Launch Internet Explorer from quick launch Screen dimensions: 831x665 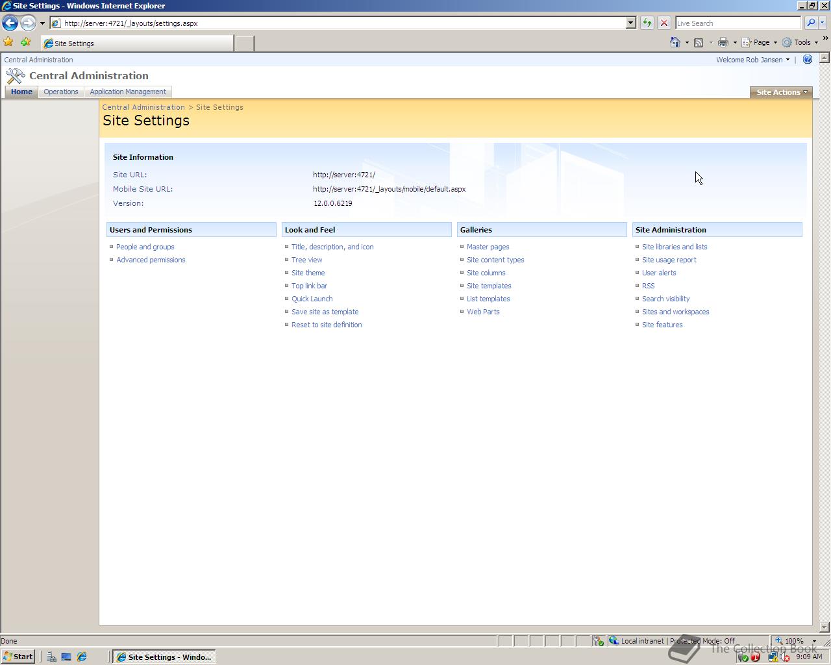(x=82, y=657)
